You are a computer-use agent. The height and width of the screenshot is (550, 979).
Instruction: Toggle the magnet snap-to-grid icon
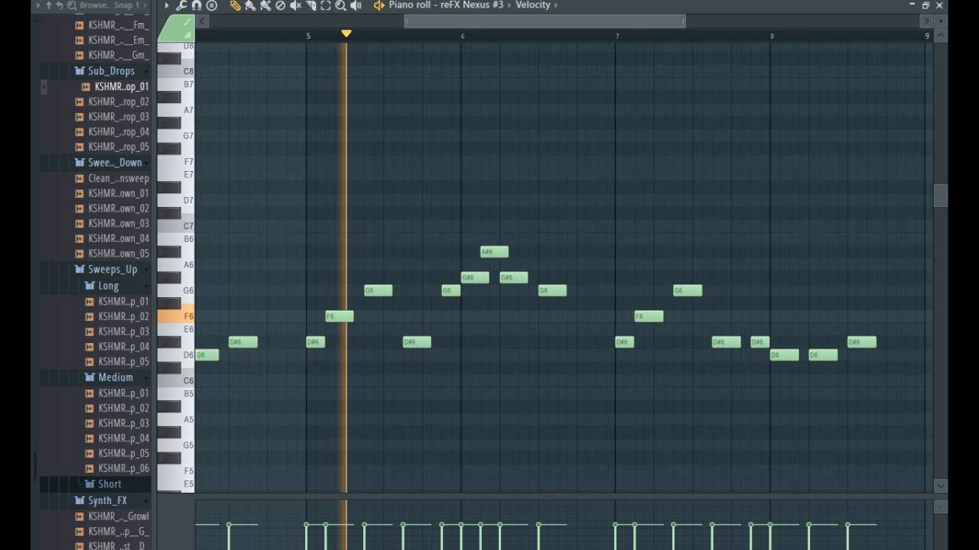click(197, 5)
